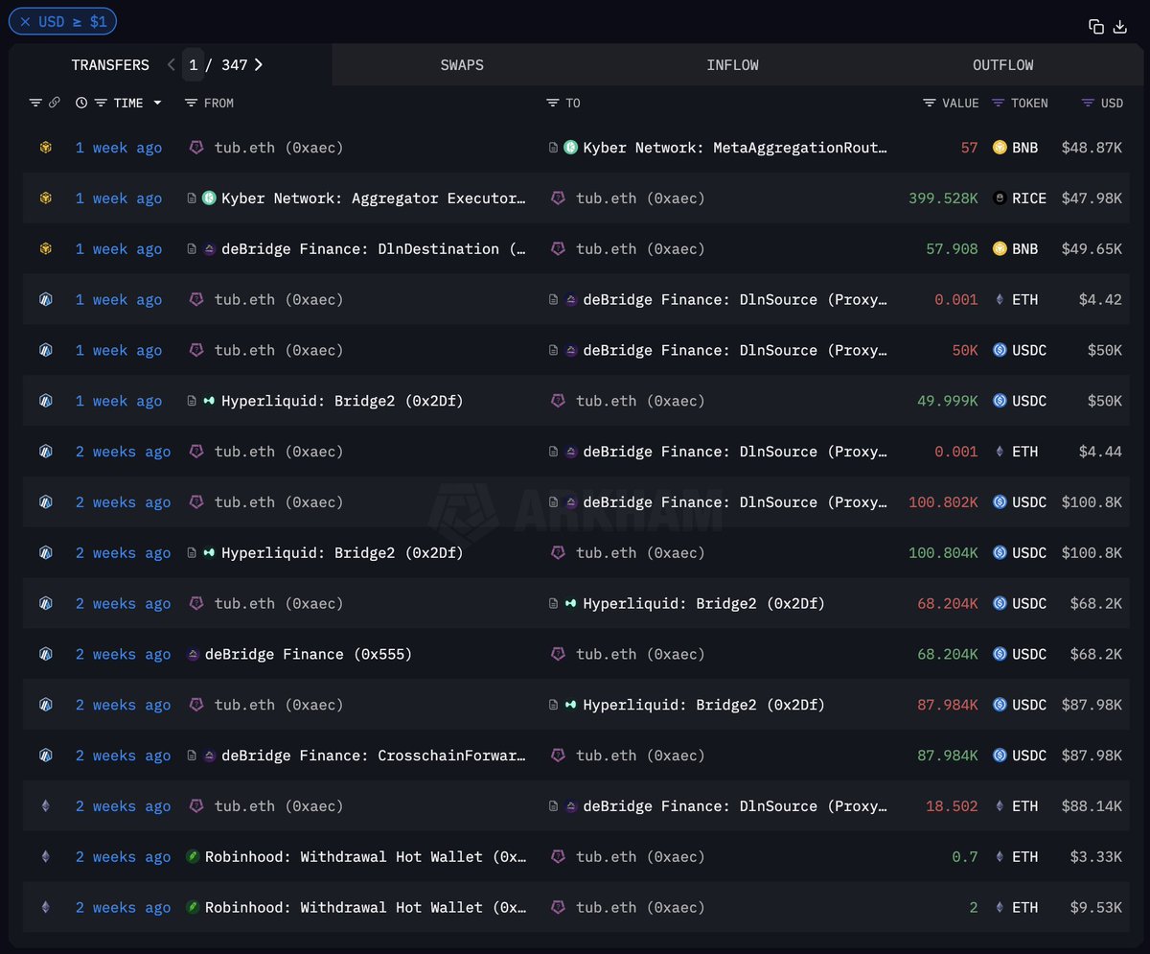Click the contract icon in the 100.802K row

(553, 502)
